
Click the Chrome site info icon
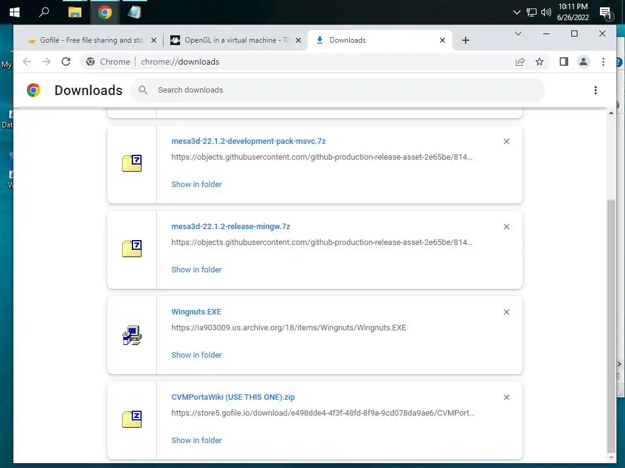click(90, 62)
